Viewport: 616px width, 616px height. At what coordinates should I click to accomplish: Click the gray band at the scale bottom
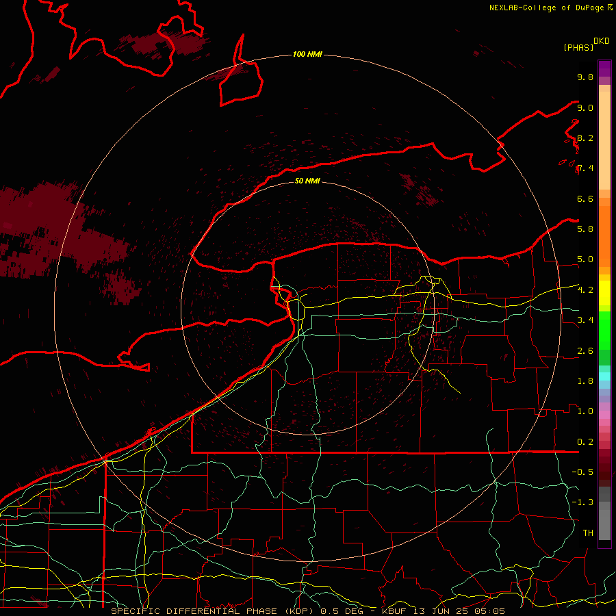click(604, 514)
